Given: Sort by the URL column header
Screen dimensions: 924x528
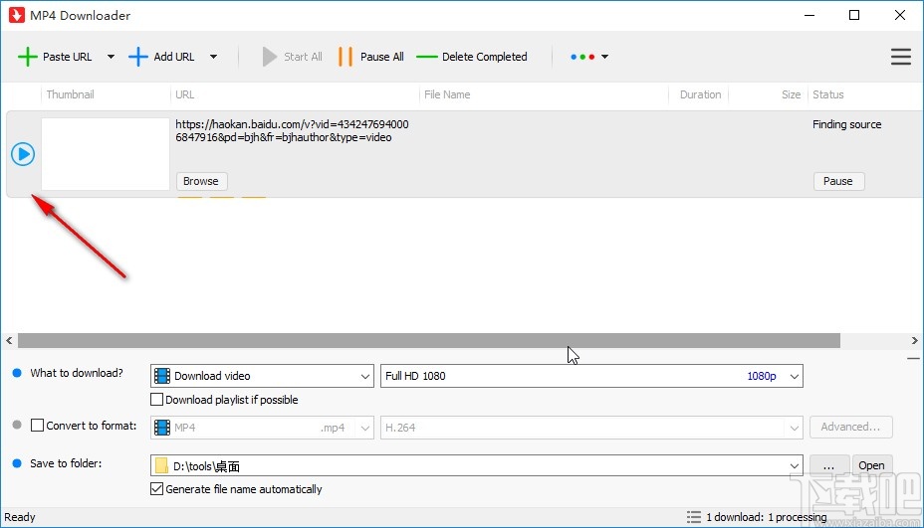Looking at the screenshot, I should [x=184, y=94].
